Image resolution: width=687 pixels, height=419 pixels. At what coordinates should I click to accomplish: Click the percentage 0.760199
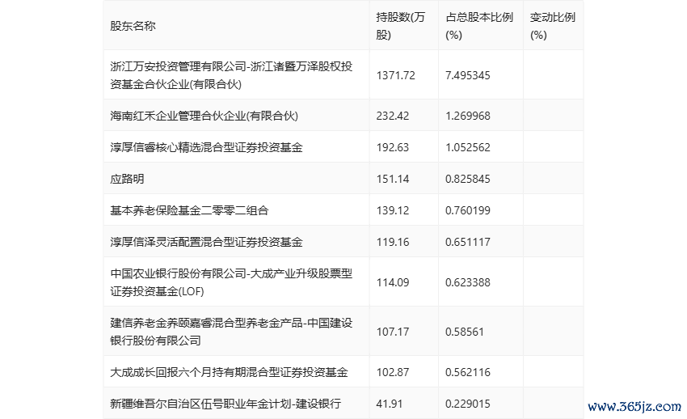tap(467, 210)
